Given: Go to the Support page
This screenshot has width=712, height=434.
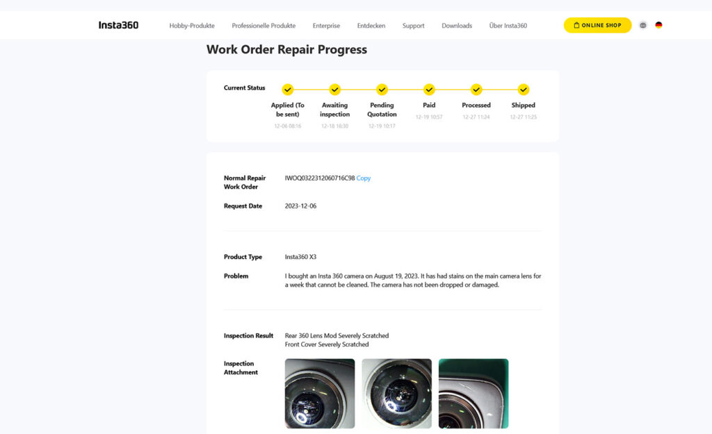Looking at the screenshot, I should pyautogui.click(x=413, y=26).
